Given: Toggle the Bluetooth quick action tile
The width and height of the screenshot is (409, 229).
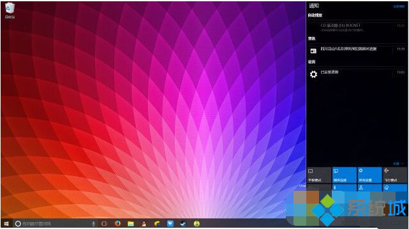Looking at the screenshot, I should pos(345,188).
